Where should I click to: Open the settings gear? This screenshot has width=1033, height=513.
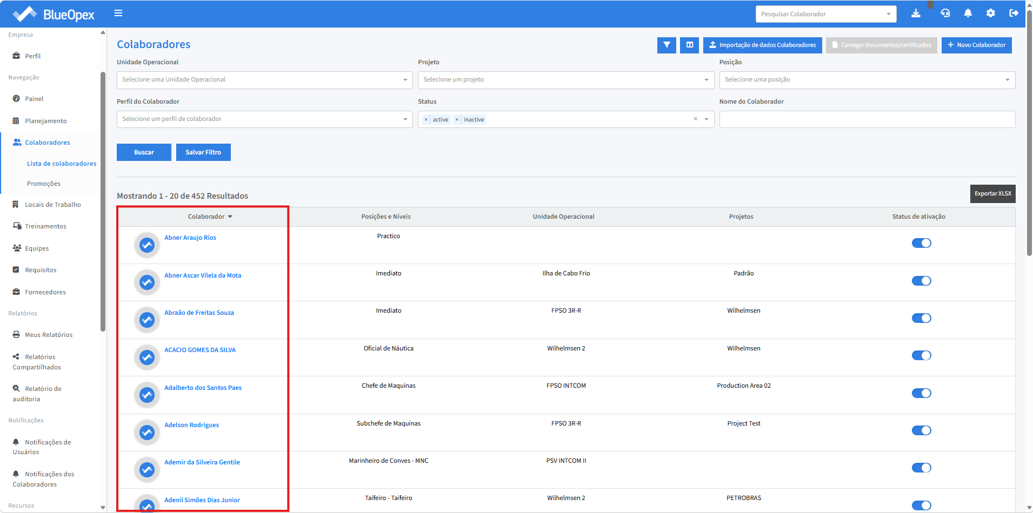[x=991, y=13]
